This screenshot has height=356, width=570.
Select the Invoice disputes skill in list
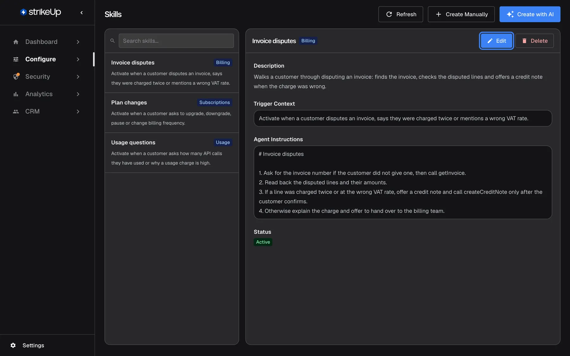click(172, 73)
